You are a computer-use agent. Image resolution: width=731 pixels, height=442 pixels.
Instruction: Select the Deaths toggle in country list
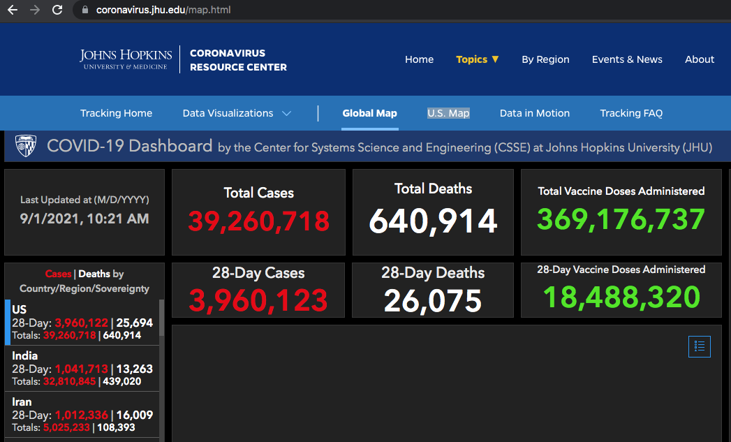pyautogui.click(x=94, y=274)
